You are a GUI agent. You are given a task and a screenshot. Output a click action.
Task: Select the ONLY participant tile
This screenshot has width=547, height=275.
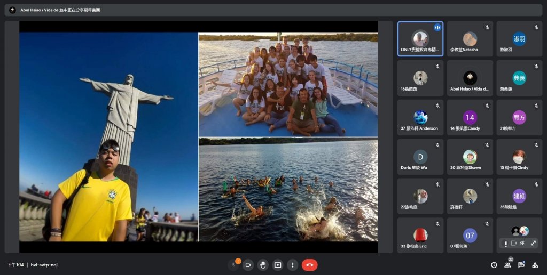tap(420, 39)
